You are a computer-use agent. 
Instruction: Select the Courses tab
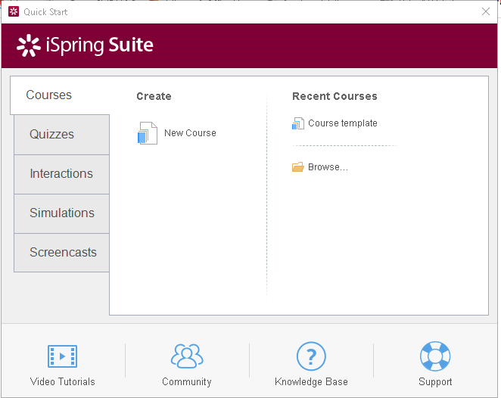click(x=60, y=95)
